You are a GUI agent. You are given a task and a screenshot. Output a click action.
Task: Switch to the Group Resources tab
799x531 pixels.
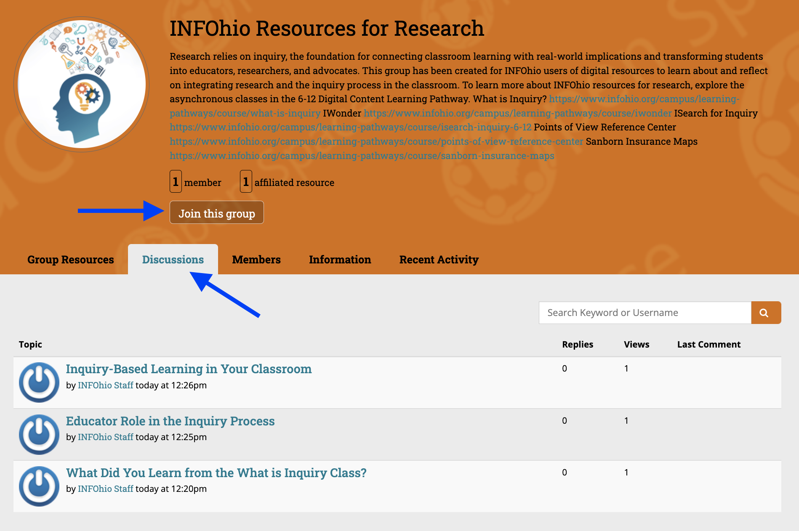(x=71, y=260)
